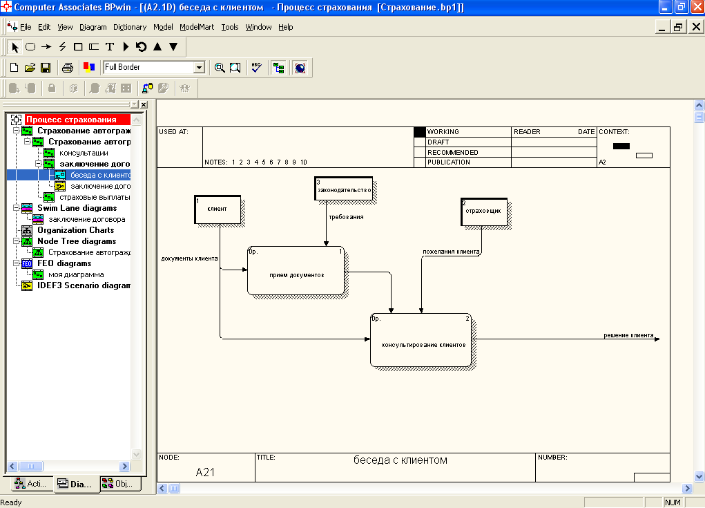Switch to the Activities explorer tab
The width and height of the screenshot is (705, 508).
click(x=30, y=484)
